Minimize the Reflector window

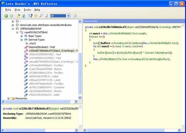pos(172,4)
